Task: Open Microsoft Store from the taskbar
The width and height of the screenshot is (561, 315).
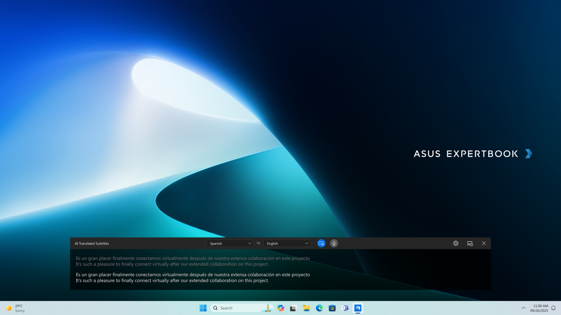Action: point(332,308)
